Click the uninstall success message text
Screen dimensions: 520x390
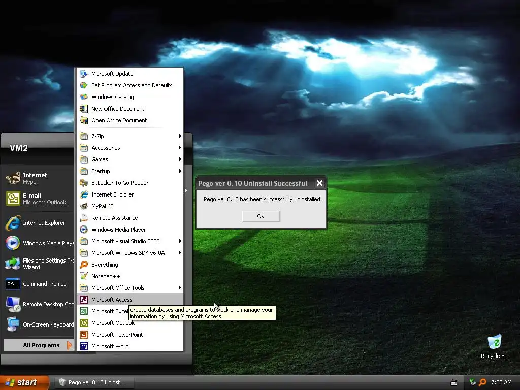[x=263, y=199]
